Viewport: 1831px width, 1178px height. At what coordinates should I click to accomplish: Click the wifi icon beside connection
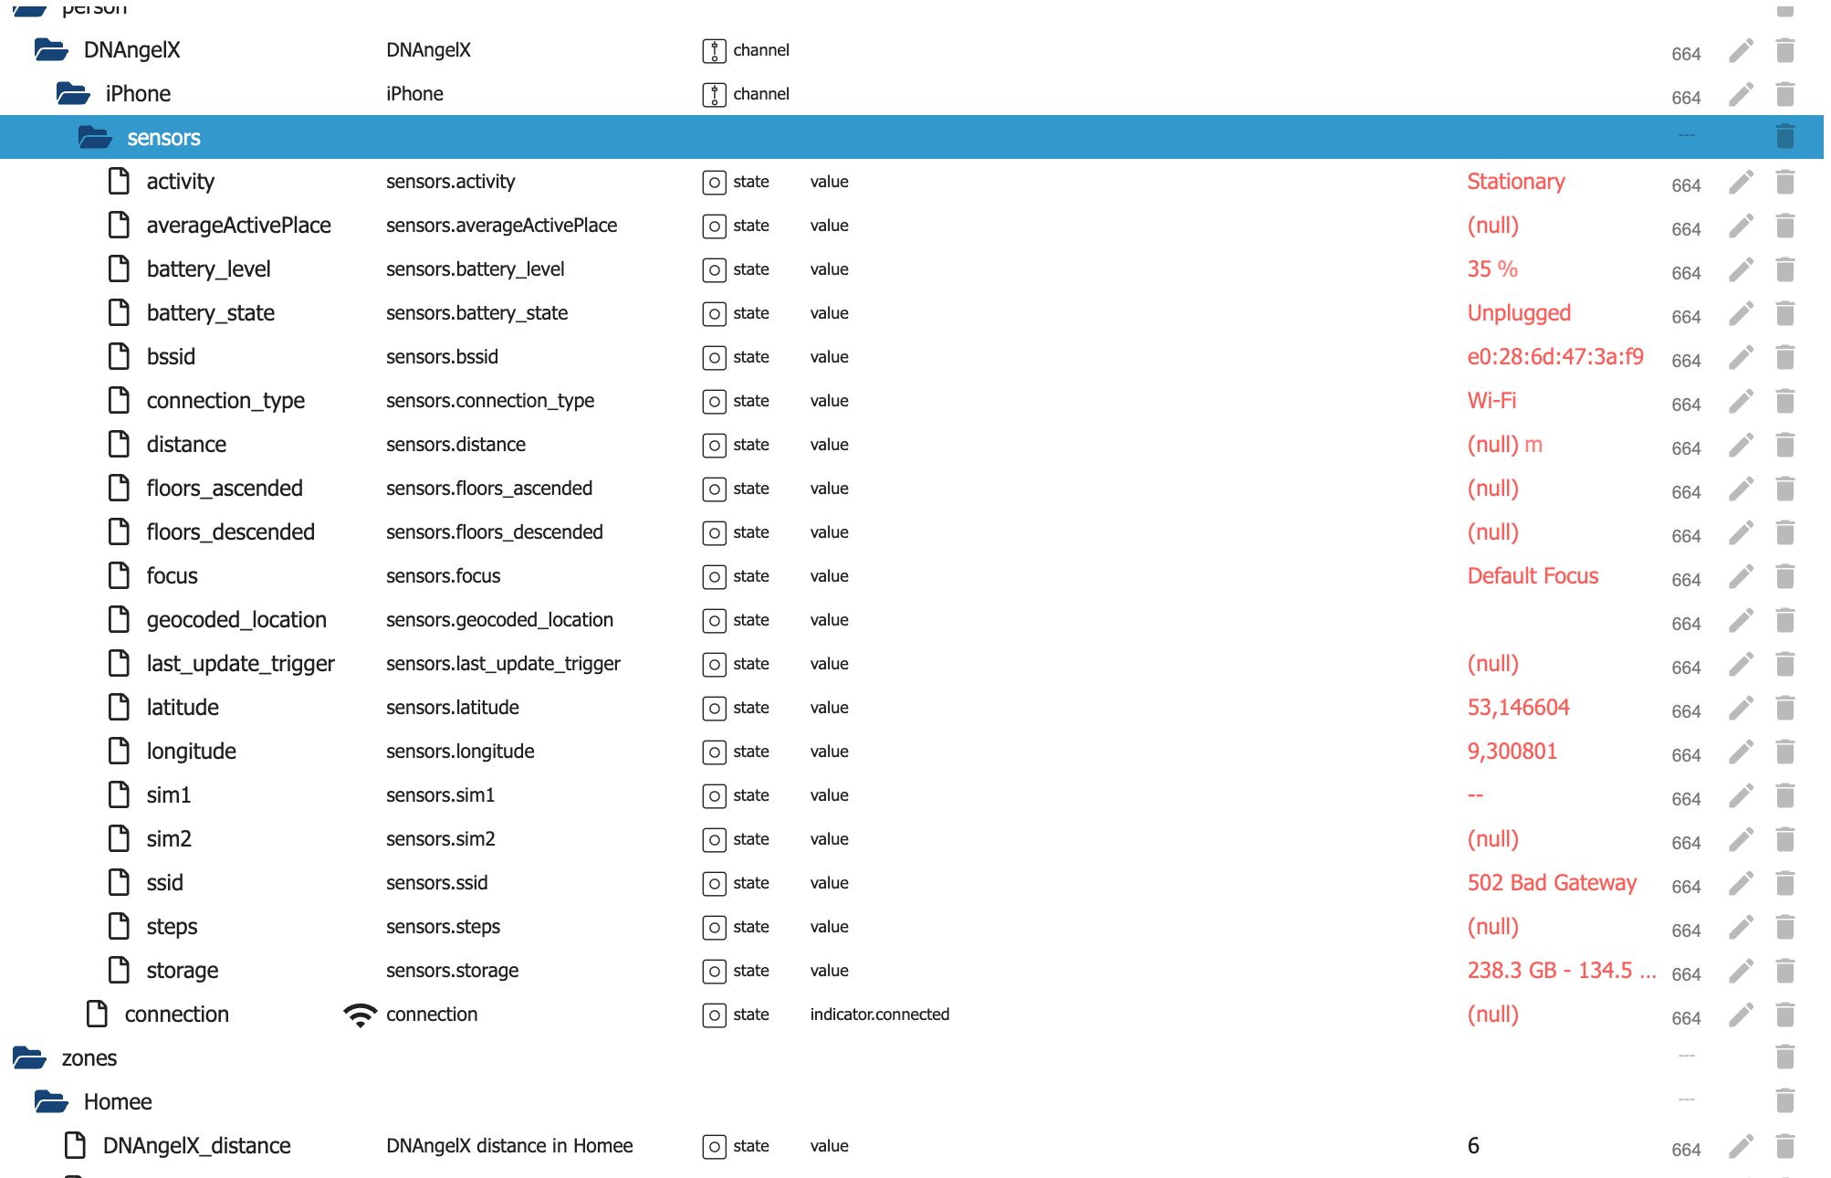361,1015
